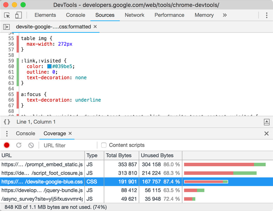Open the drawer's three-dot menu
The width and height of the screenshot is (273, 211).
coord(7,134)
